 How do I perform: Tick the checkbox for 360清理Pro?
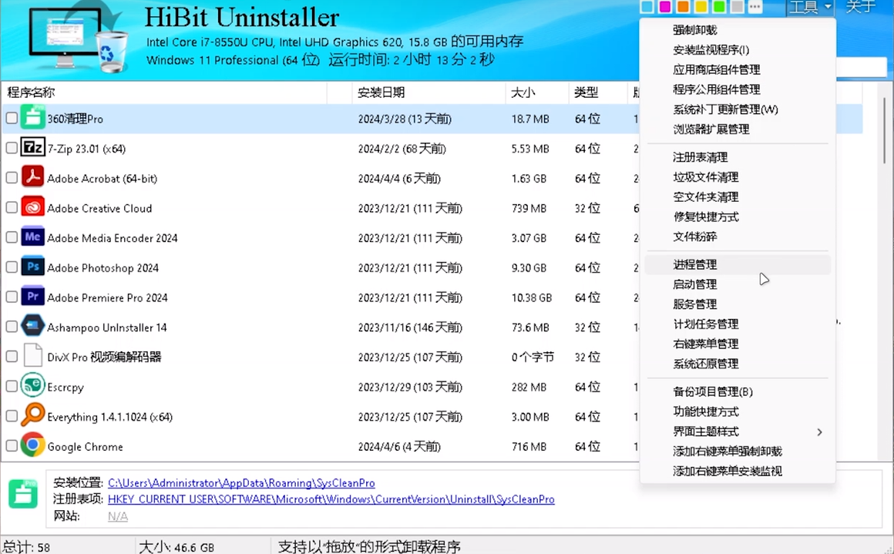point(12,118)
